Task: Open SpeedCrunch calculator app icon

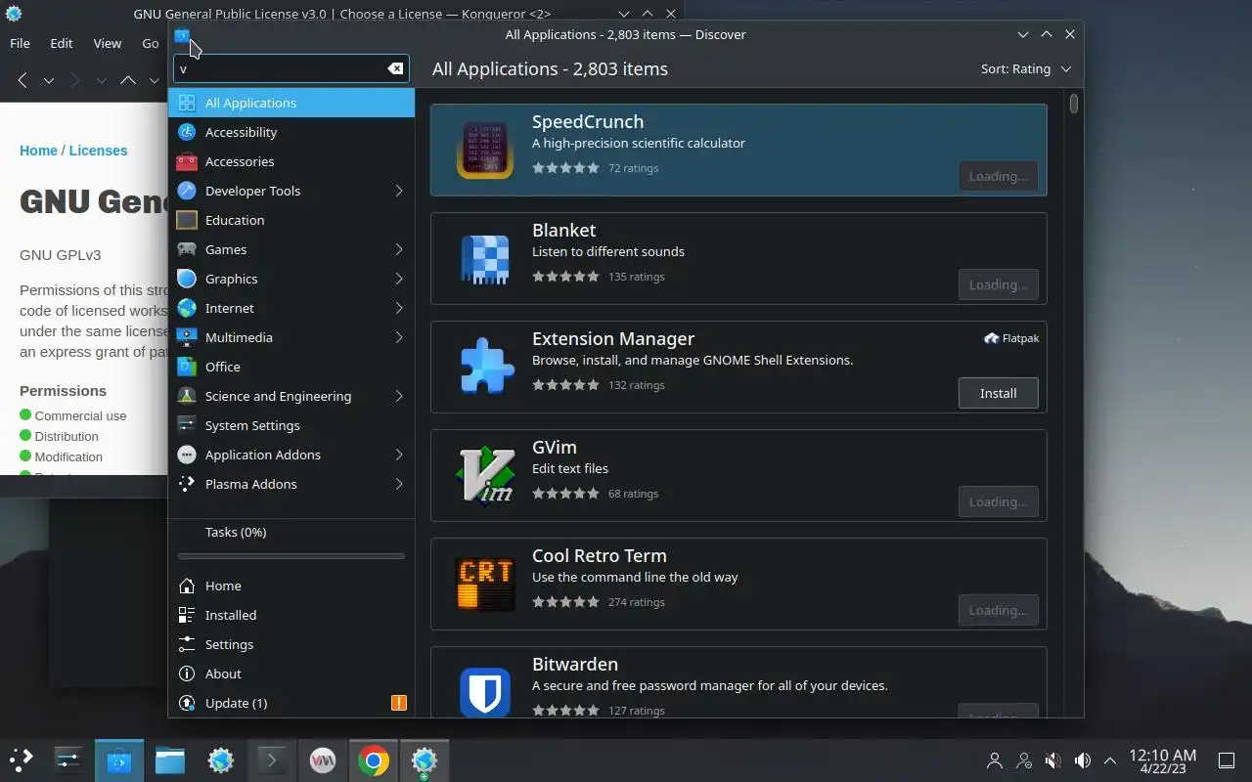Action: [x=485, y=150]
